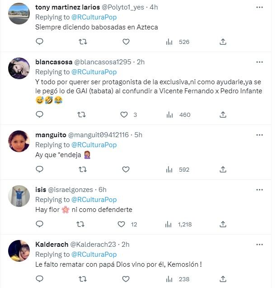This screenshot has height=288, width=277.
Task: Open manguito's profile name
Action: point(50,135)
